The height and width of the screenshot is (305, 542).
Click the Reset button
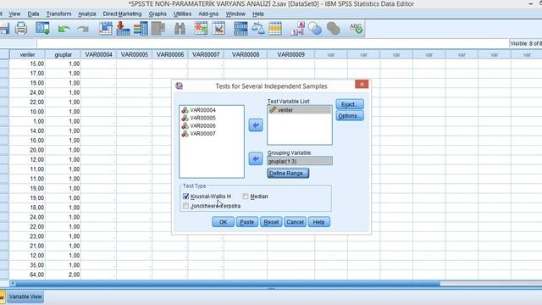point(271,222)
